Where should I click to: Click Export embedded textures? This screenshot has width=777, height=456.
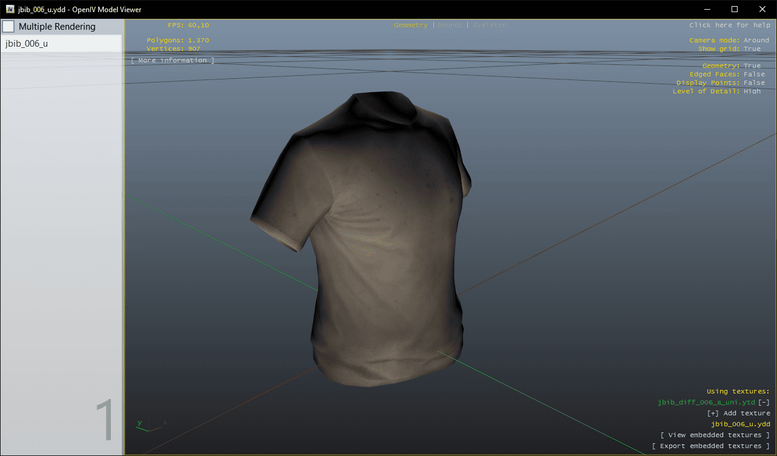click(710, 446)
